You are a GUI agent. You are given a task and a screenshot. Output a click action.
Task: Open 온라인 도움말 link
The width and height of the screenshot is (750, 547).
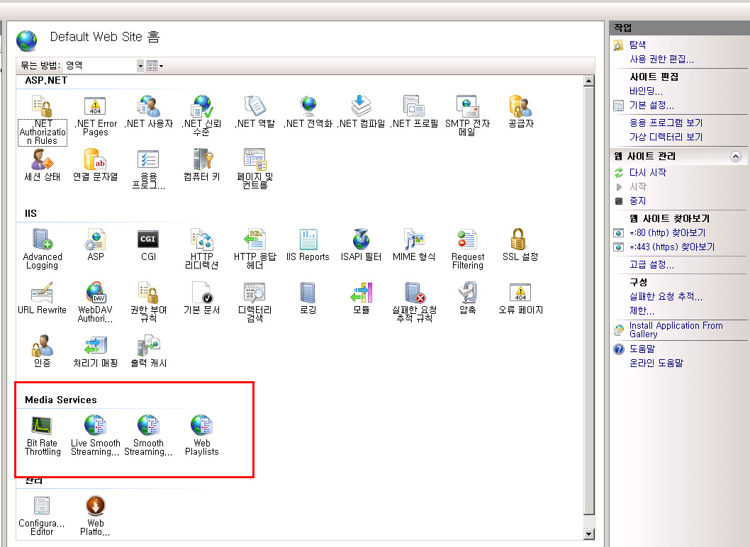(656, 363)
